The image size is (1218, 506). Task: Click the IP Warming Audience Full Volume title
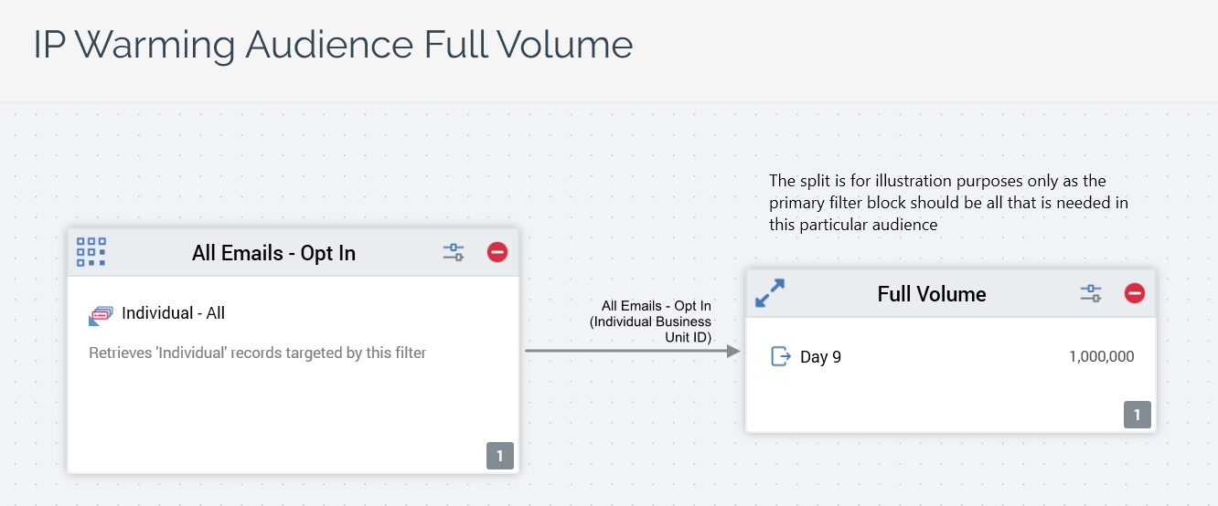tap(333, 45)
